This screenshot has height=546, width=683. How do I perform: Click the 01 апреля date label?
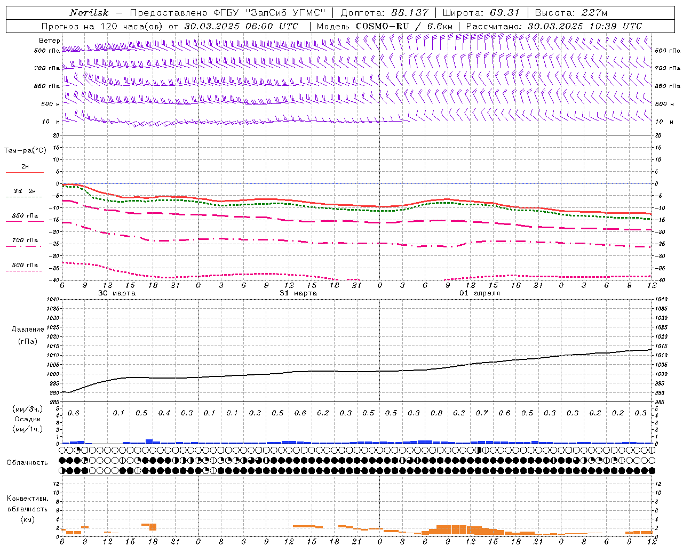point(480,293)
